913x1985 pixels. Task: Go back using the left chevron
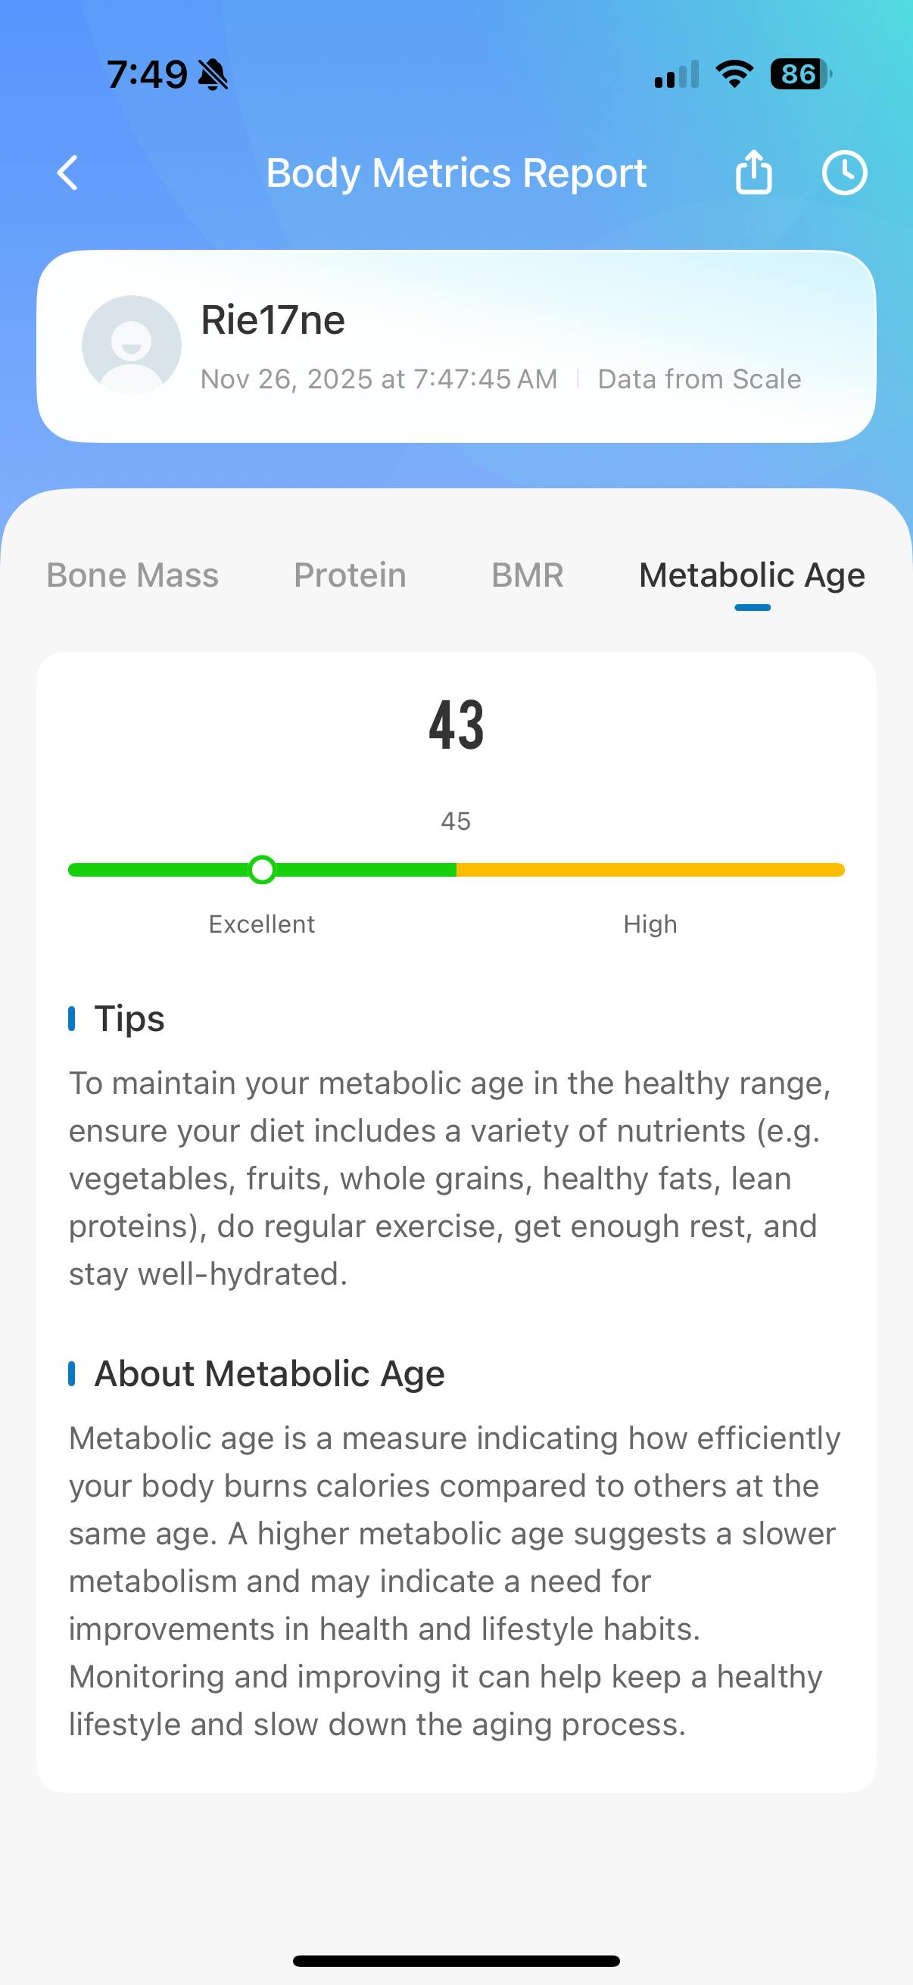[68, 173]
